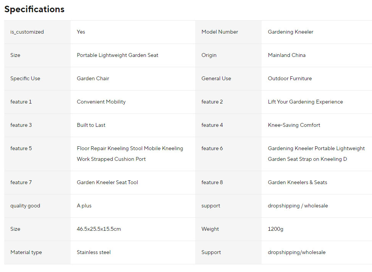Click the A plus quality value

pos(84,206)
